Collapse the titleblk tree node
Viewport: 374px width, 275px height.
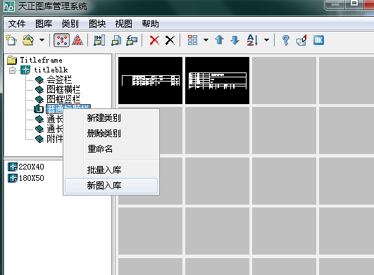12,70
